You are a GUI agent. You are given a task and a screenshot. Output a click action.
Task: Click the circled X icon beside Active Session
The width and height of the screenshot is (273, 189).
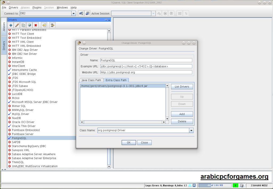pyautogui.click(x=171, y=13)
